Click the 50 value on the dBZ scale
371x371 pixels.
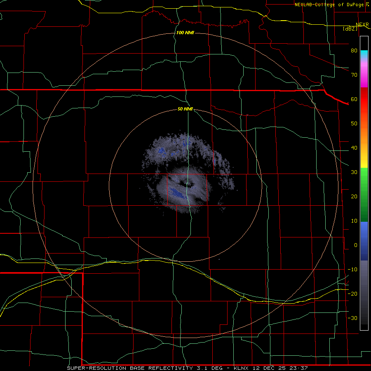pos(354,124)
